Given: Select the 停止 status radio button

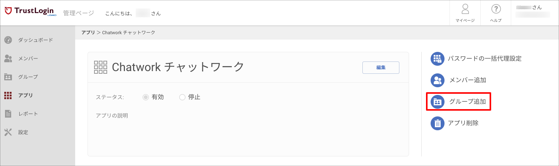Looking at the screenshot, I should click(x=182, y=97).
